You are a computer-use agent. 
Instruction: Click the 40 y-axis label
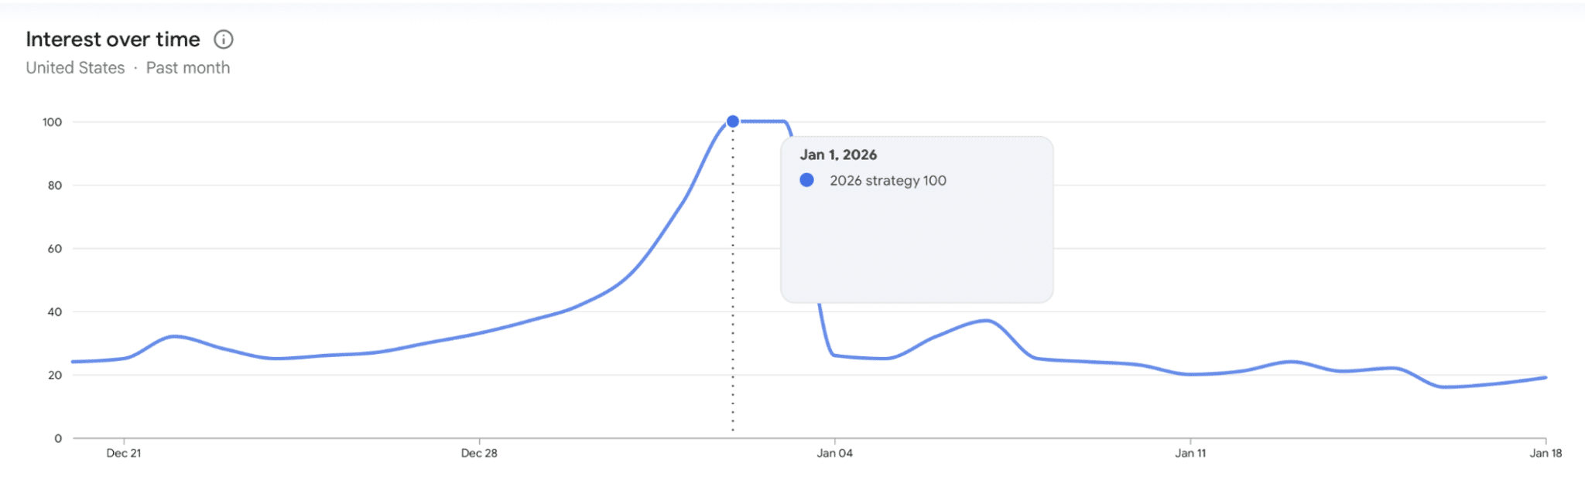54,312
